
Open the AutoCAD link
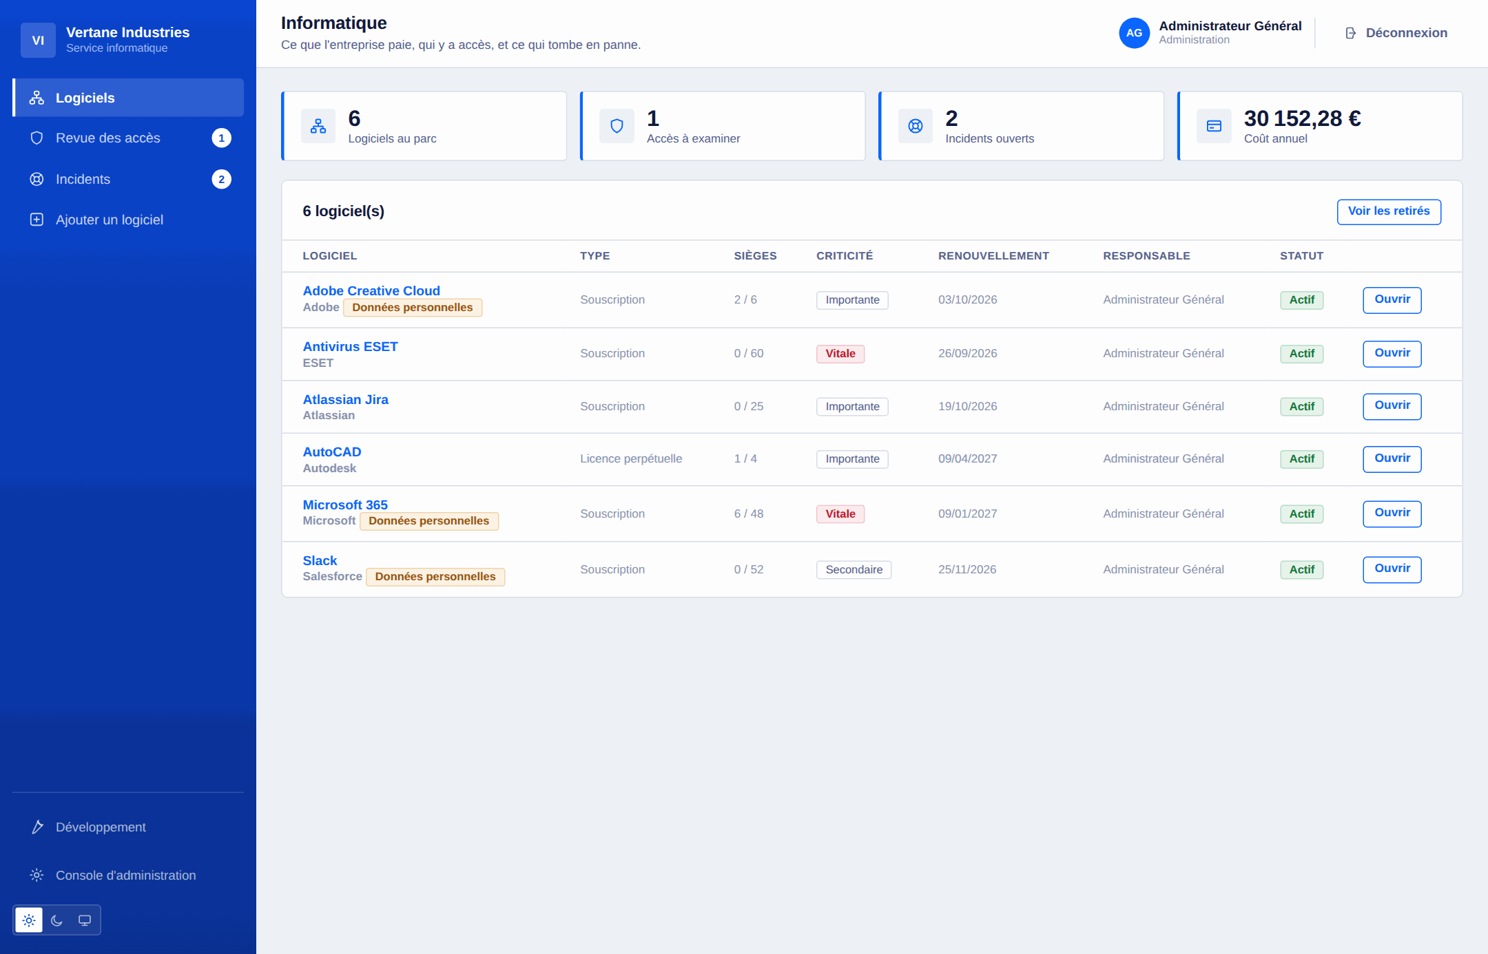[x=332, y=452]
